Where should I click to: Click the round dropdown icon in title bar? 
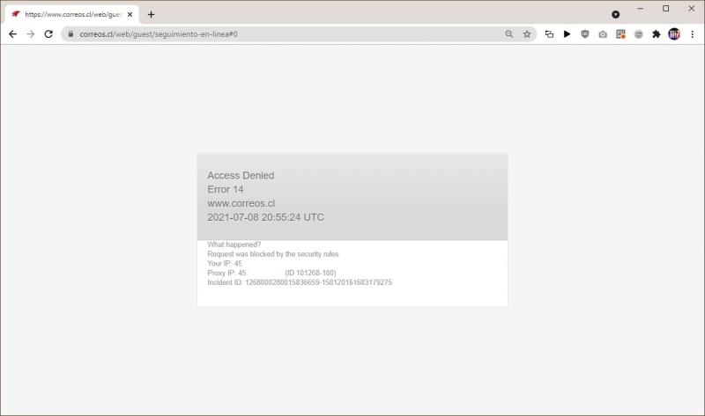[x=615, y=14]
